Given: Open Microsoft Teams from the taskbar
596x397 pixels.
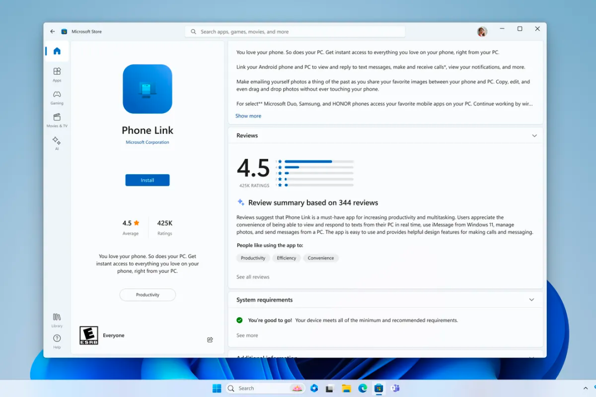Looking at the screenshot, I should tap(395, 388).
